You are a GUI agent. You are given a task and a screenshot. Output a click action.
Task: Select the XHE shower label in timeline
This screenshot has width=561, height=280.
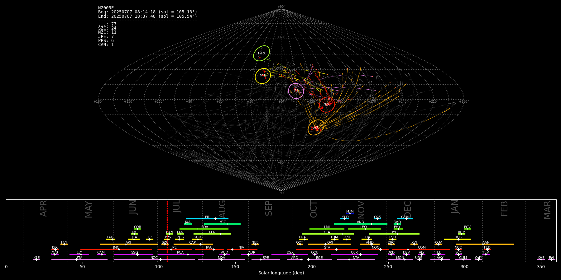point(541,258)
